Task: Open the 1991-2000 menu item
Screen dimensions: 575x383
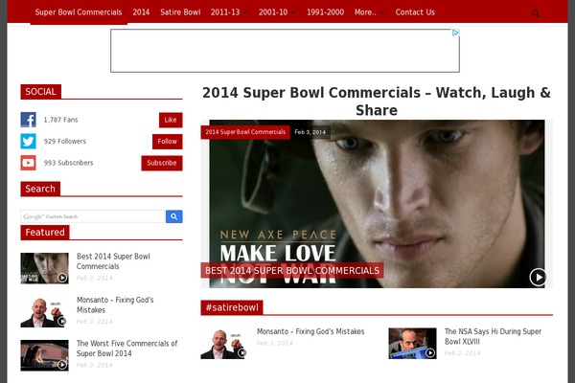Action: coord(325,12)
